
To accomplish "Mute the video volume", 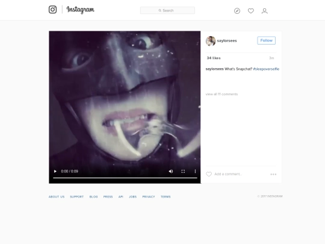I will (171, 171).
